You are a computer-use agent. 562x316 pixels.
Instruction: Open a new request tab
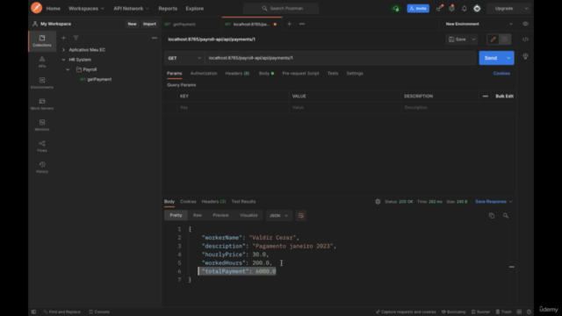[x=289, y=24]
